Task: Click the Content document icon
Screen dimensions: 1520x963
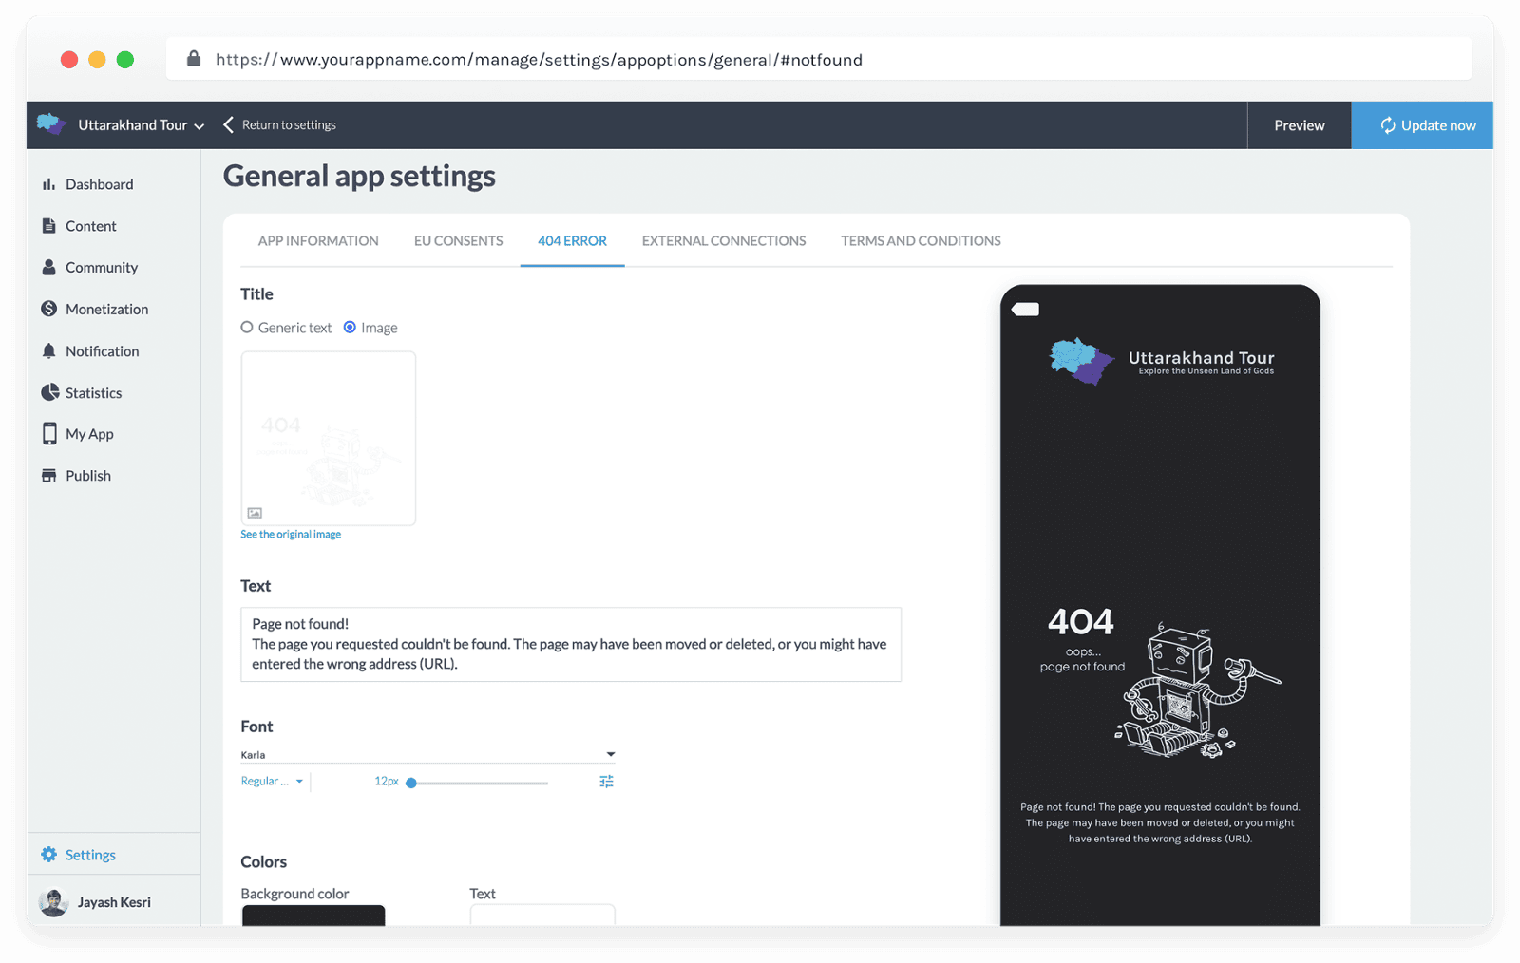Action: pos(48,226)
